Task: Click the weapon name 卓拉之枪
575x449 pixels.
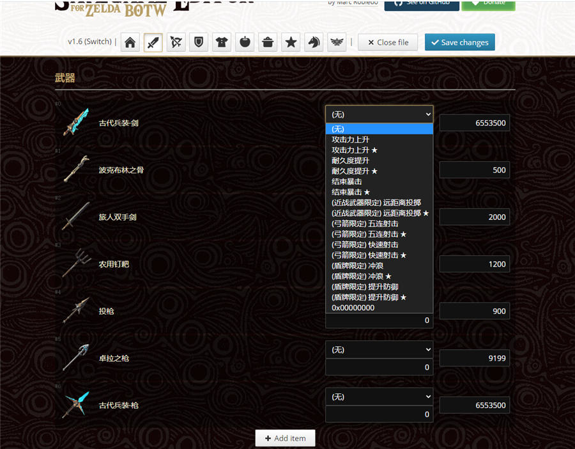Action: 114,358
